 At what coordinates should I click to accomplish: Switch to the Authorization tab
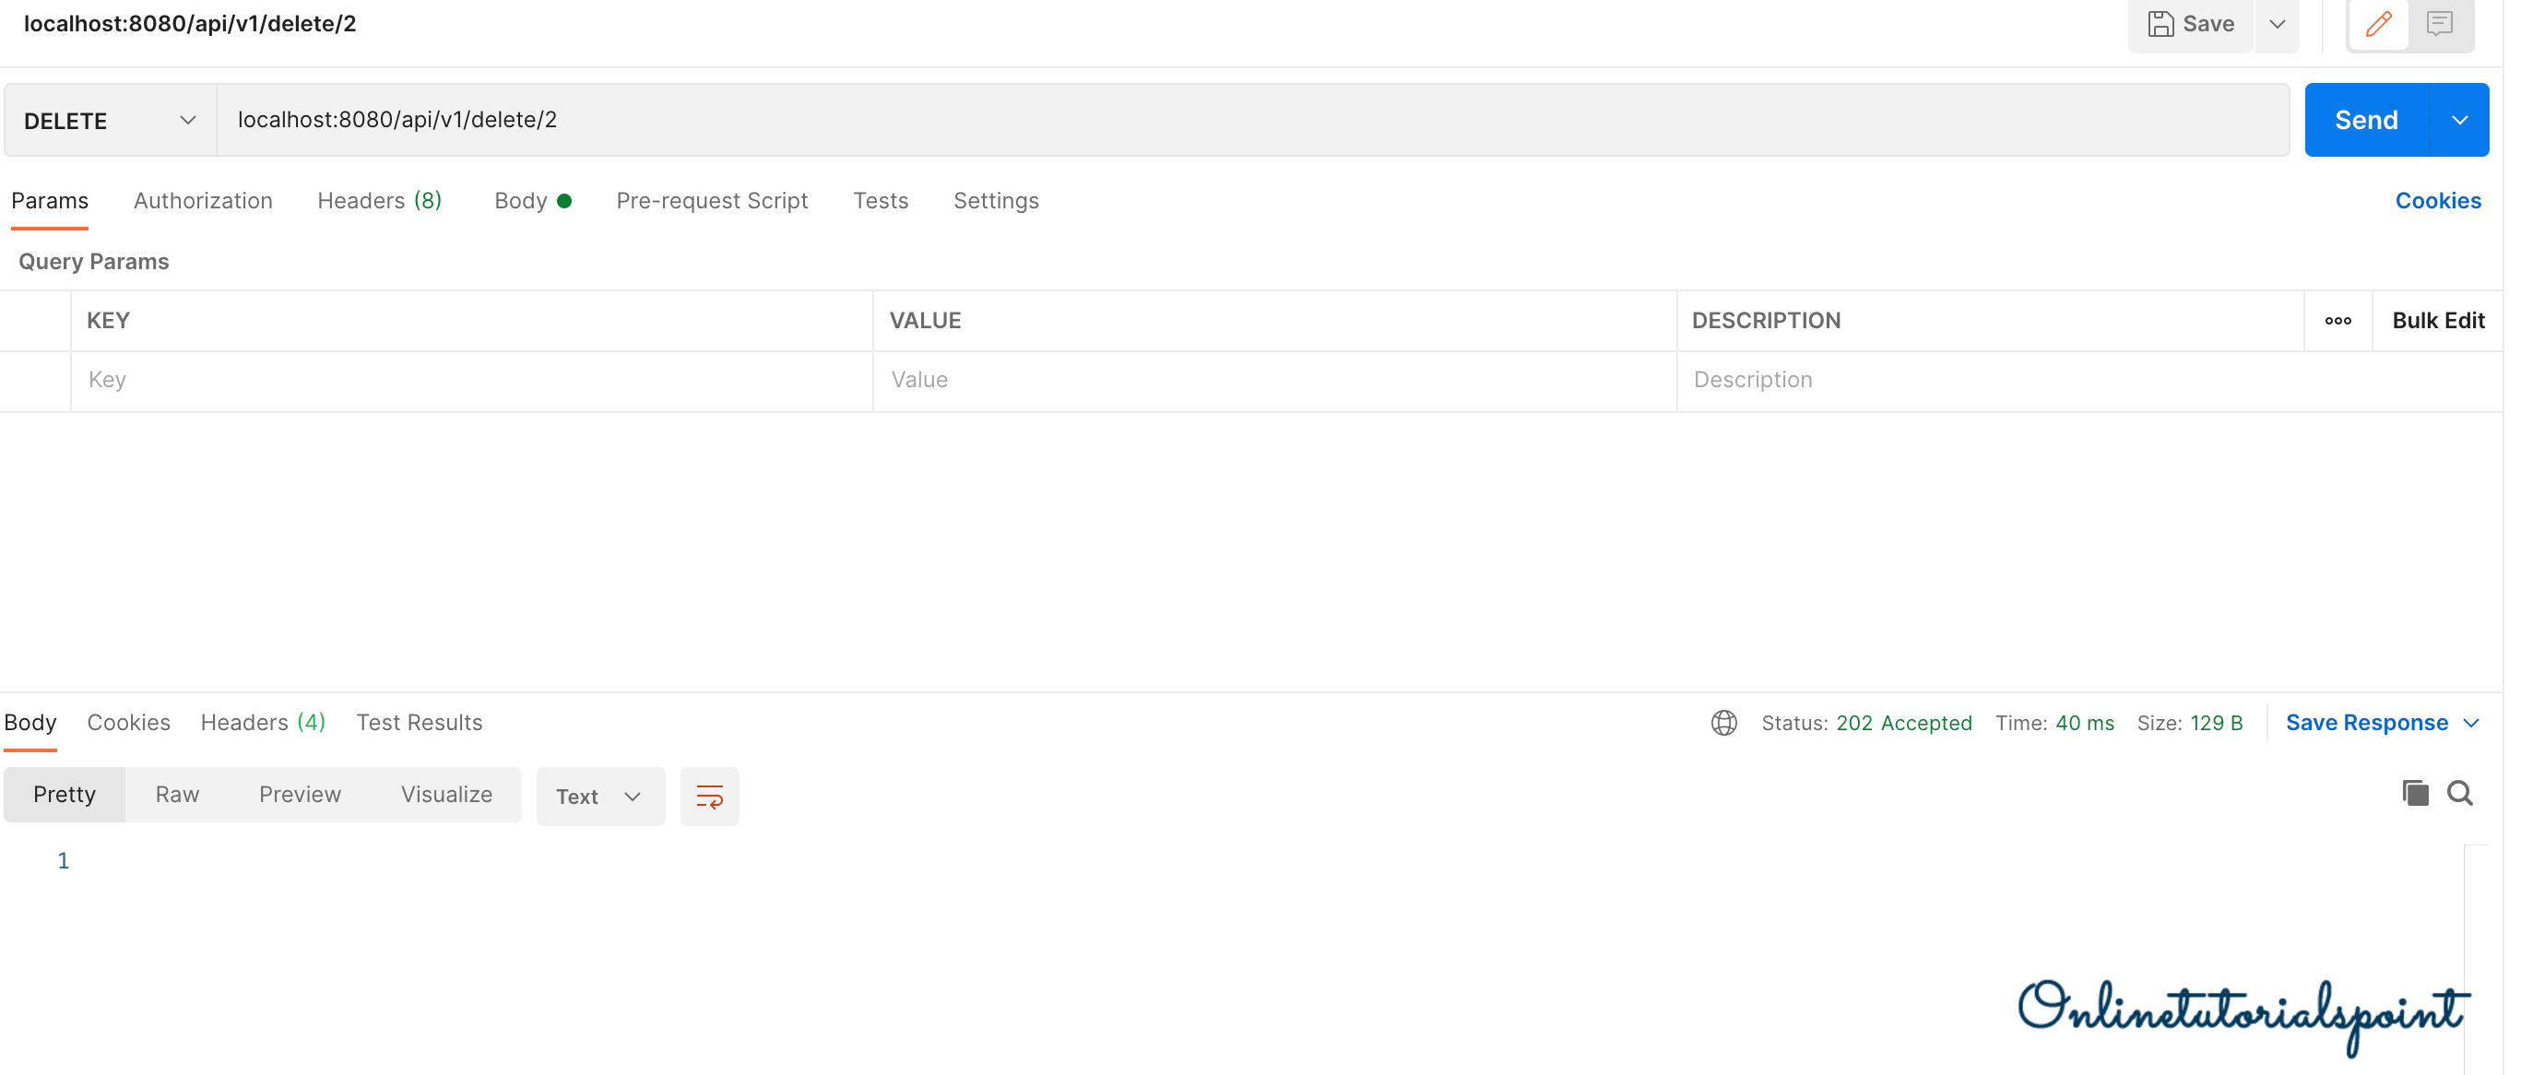pyautogui.click(x=203, y=200)
